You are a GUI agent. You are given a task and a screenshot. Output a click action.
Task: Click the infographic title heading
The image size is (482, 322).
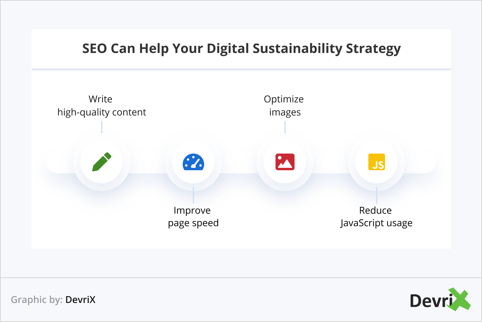(x=241, y=49)
